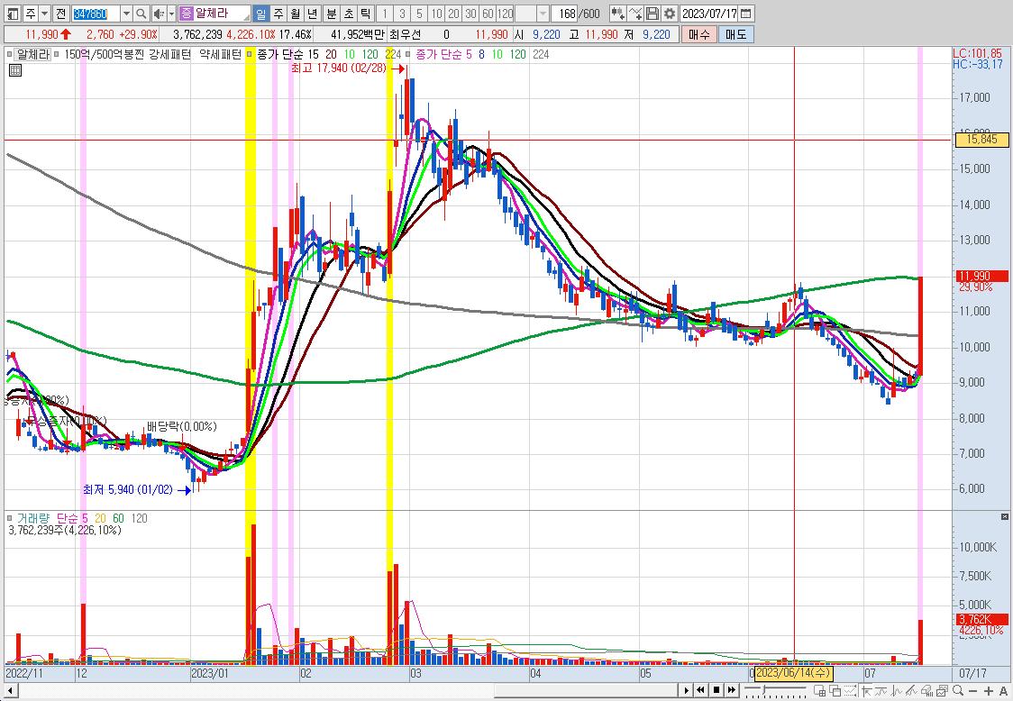The image size is (1013, 701).
Task: Click the stop replay button
Action: tap(716, 690)
